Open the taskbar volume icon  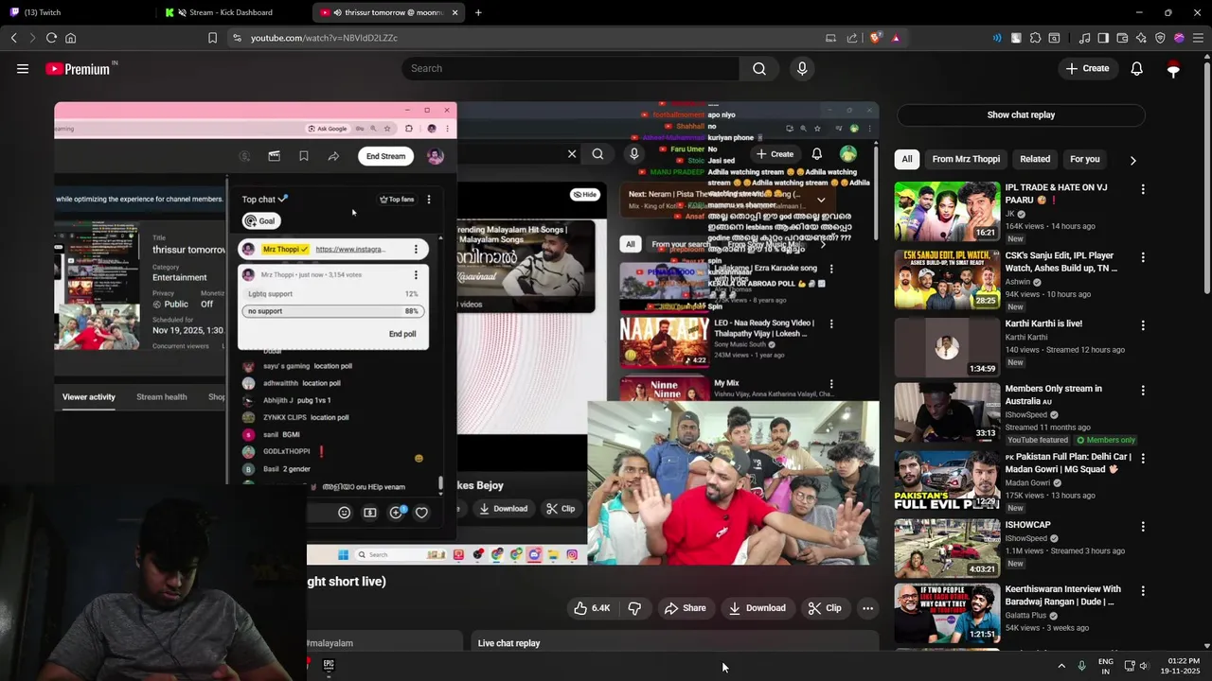1144,666
